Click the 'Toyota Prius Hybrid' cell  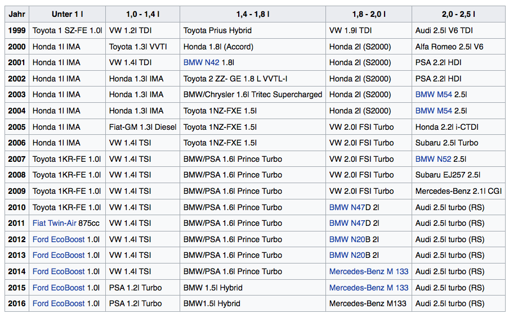pos(253,30)
